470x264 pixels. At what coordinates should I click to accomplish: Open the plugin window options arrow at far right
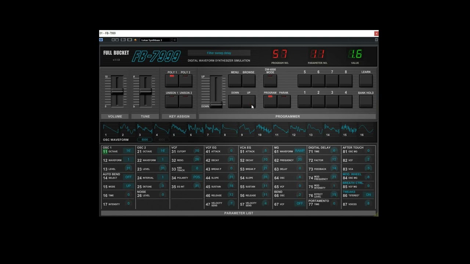click(x=376, y=40)
